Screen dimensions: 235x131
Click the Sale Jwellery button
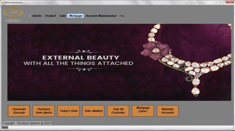tap(93, 111)
